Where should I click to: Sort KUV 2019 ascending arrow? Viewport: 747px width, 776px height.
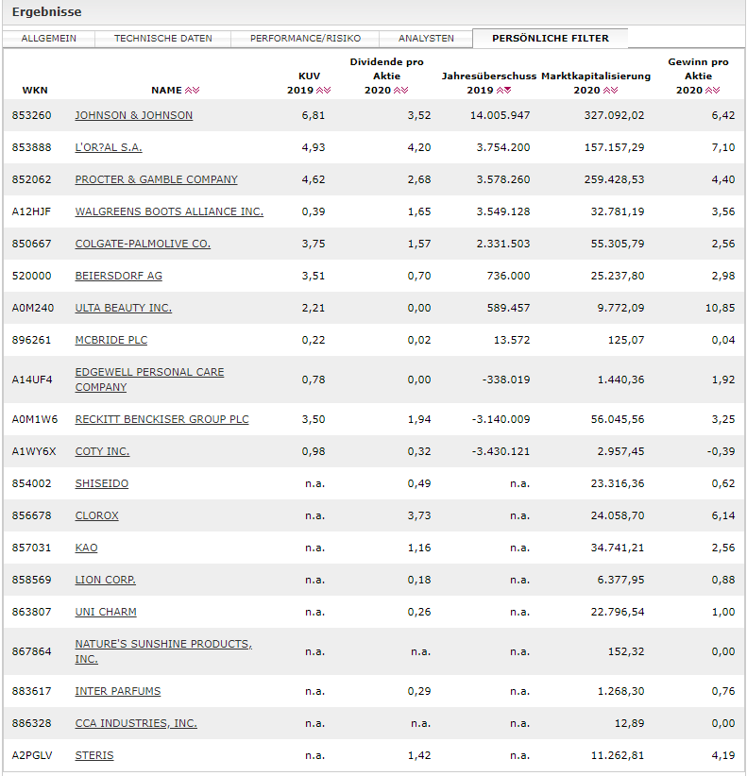tap(320, 90)
